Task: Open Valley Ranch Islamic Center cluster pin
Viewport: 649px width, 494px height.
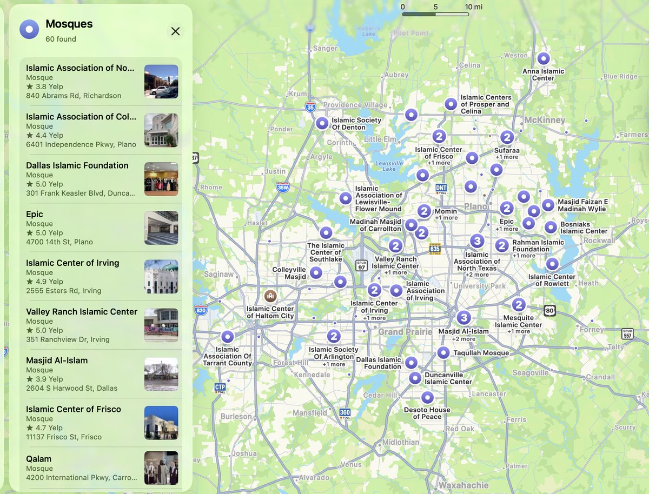Action: point(396,246)
